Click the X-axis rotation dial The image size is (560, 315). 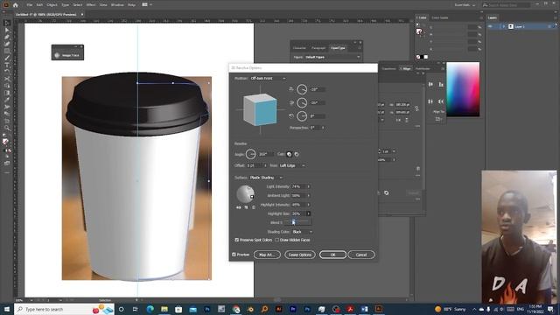coord(302,89)
